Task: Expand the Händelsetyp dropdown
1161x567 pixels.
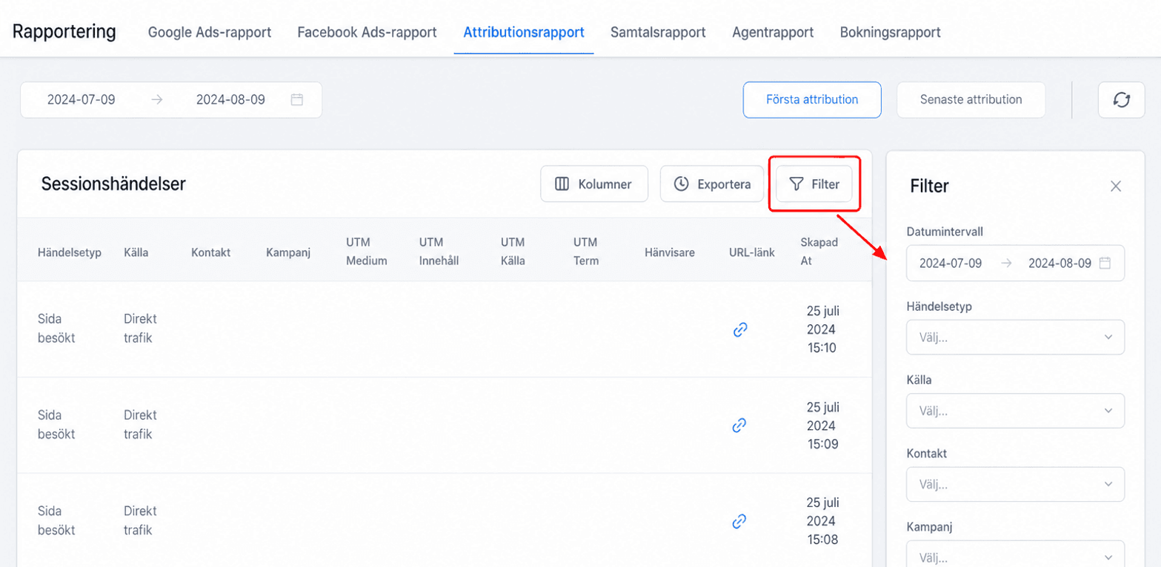Action: pos(1015,337)
